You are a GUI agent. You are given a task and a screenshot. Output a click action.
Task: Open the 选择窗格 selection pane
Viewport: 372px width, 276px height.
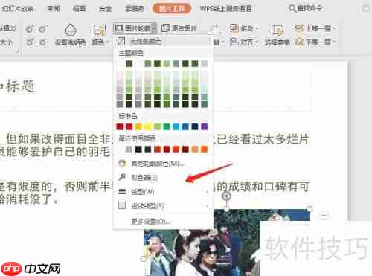(277, 35)
